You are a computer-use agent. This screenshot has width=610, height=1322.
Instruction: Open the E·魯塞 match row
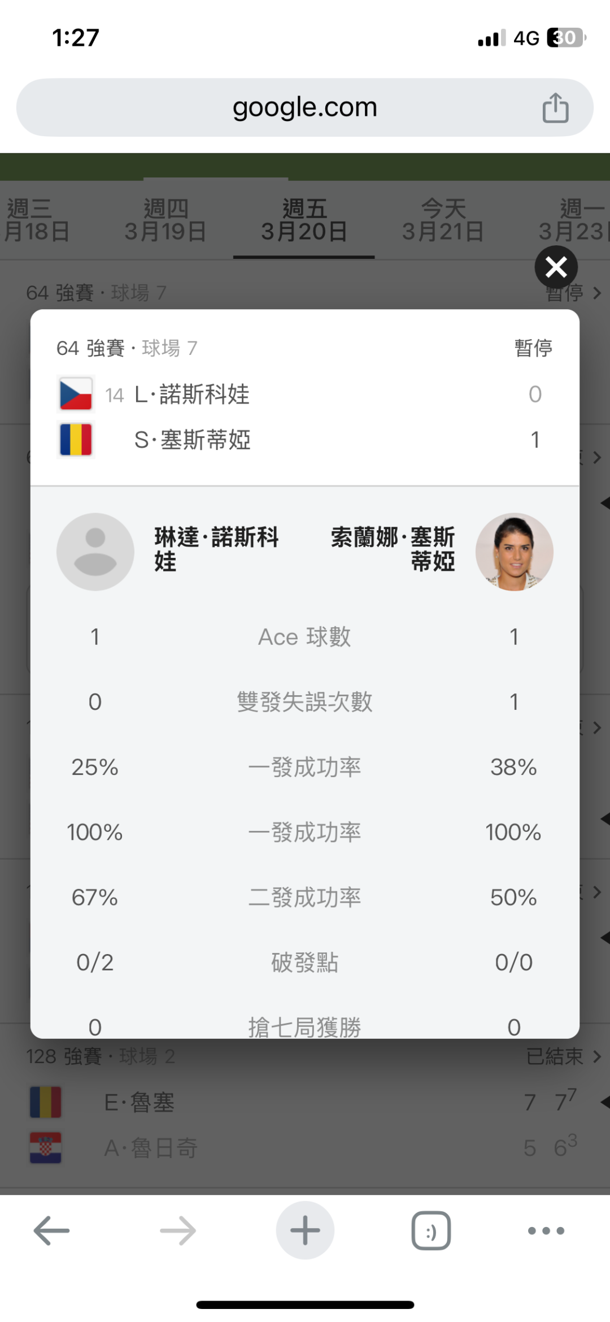coord(139,1103)
